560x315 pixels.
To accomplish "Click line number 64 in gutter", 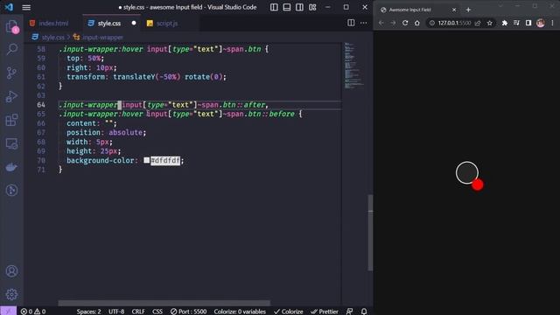I will coord(41,105).
